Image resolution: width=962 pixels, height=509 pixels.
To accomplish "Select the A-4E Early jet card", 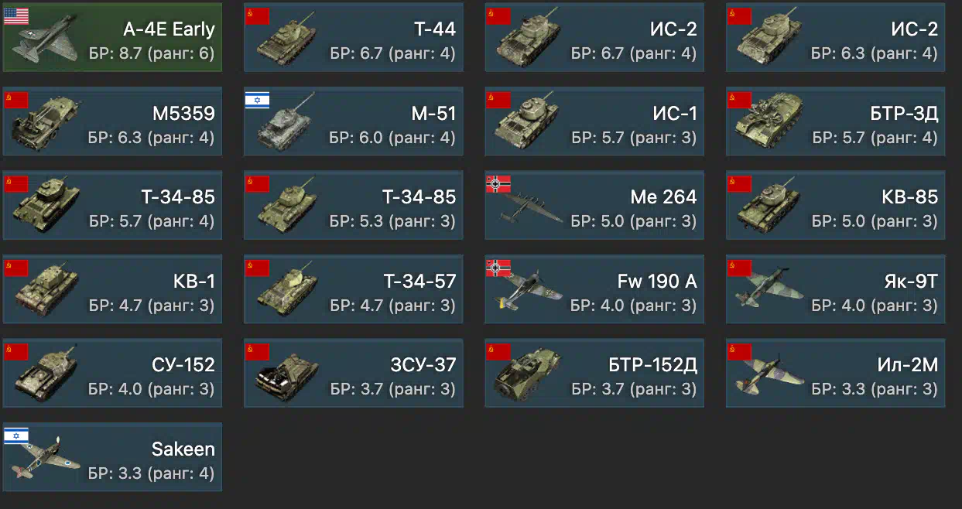I will 112,37.
